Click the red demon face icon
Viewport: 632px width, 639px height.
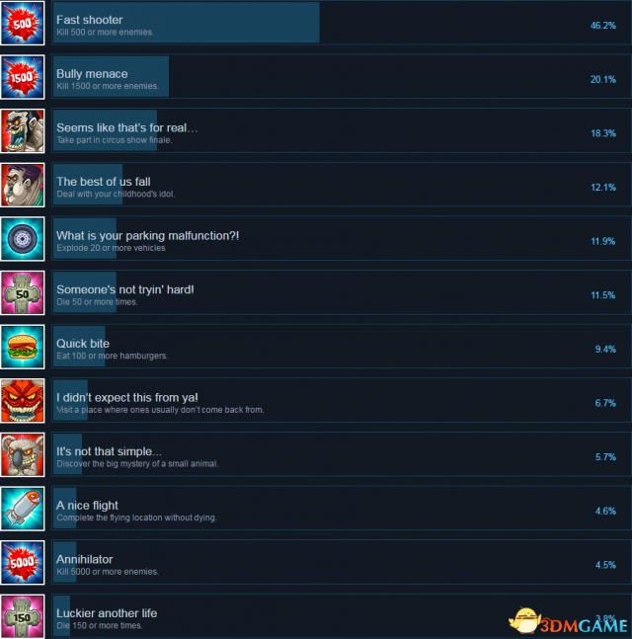pyautogui.click(x=23, y=401)
